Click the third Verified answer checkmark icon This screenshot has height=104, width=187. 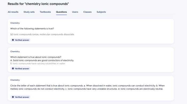13,97
